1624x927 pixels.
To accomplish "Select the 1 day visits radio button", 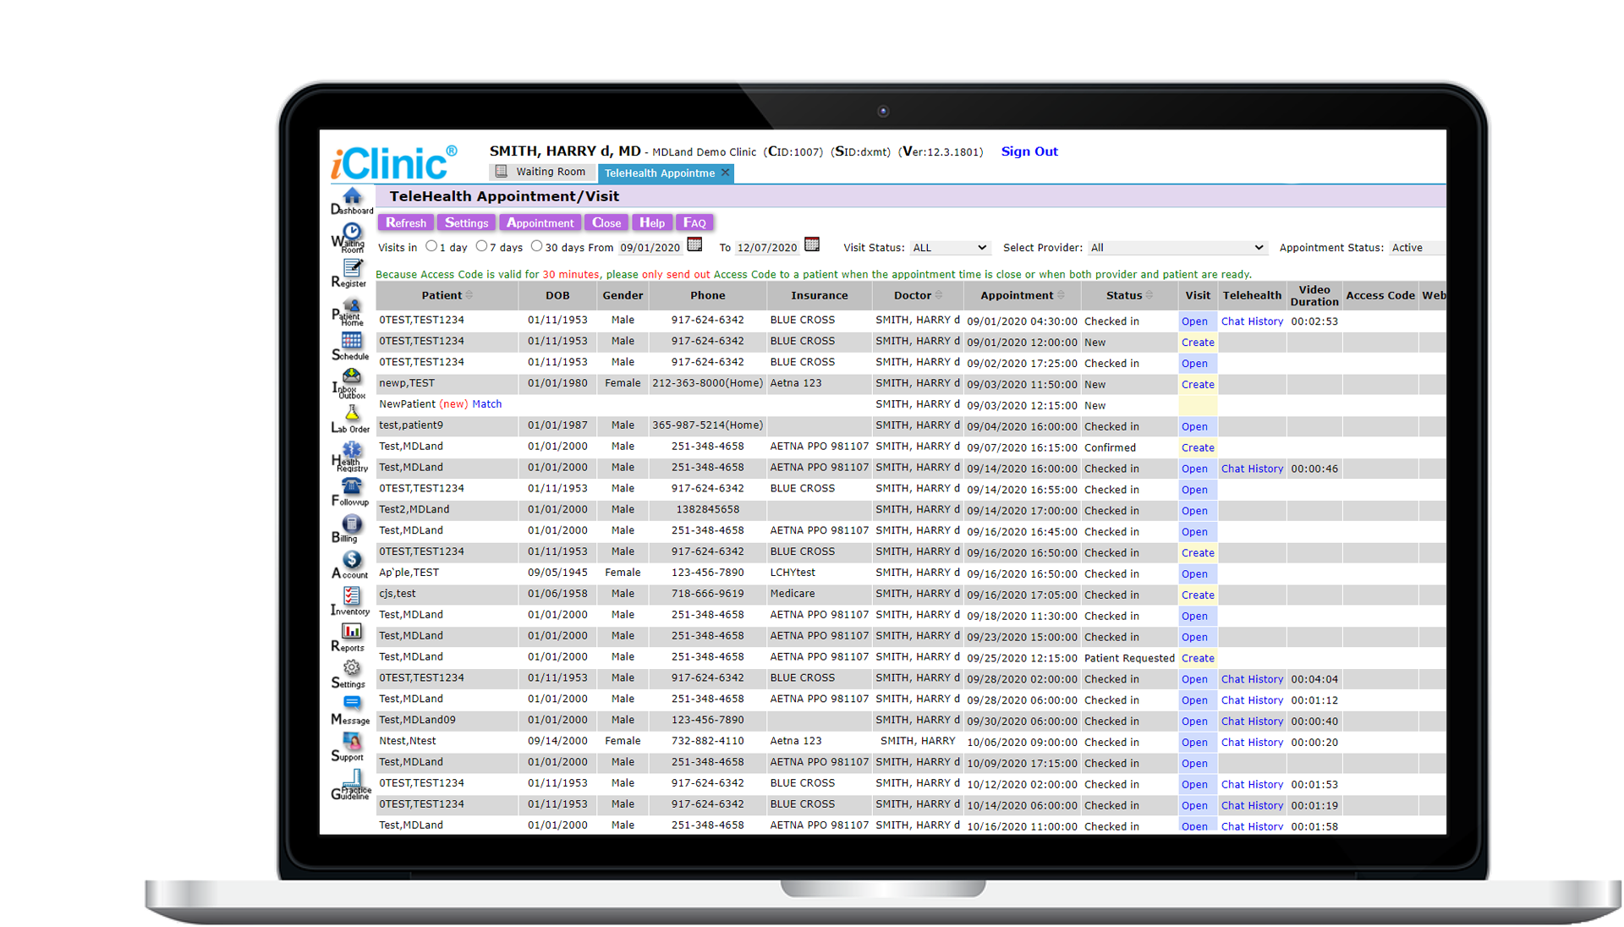I will point(431,246).
